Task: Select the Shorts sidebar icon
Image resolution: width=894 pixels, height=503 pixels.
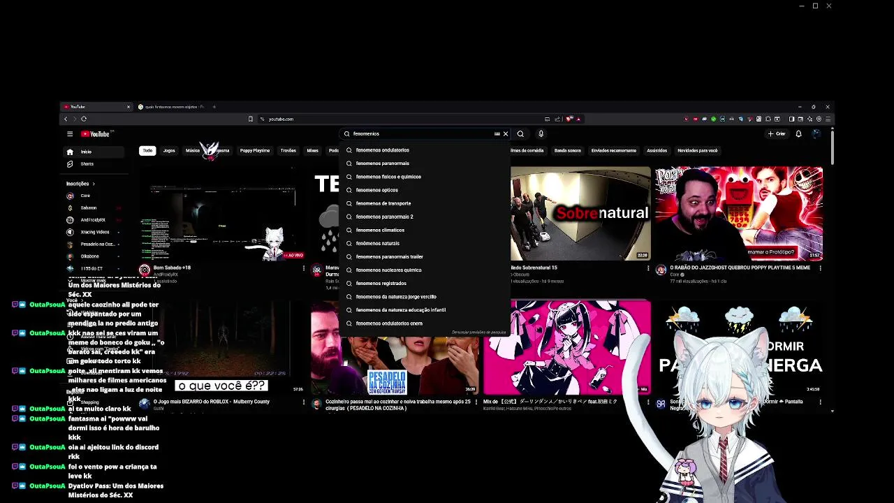Action: 70,163
